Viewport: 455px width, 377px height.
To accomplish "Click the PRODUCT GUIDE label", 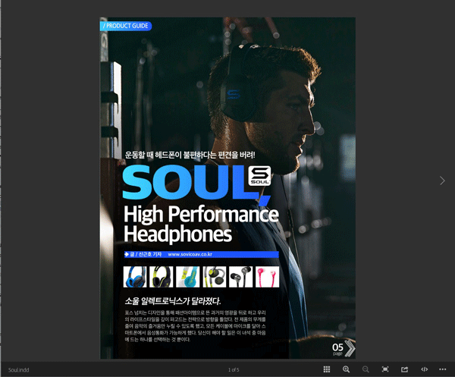I will (126, 26).
